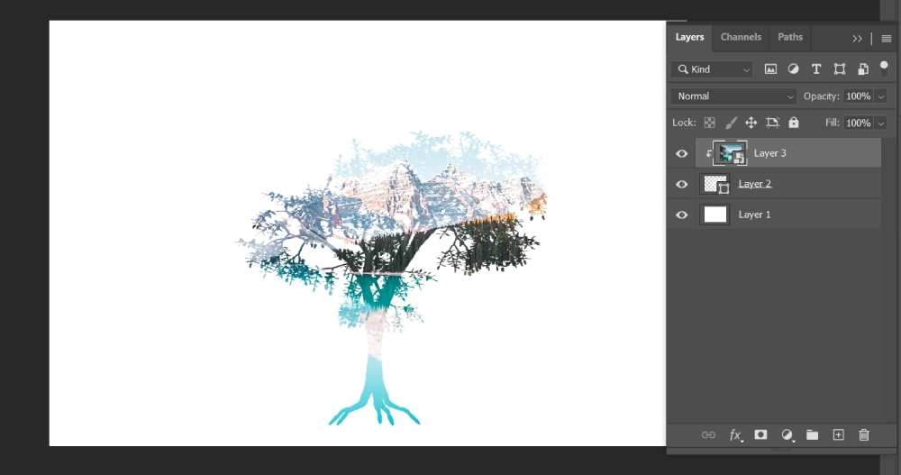Lock position move icon
The height and width of the screenshot is (475, 901).
(x=751, y=123)
